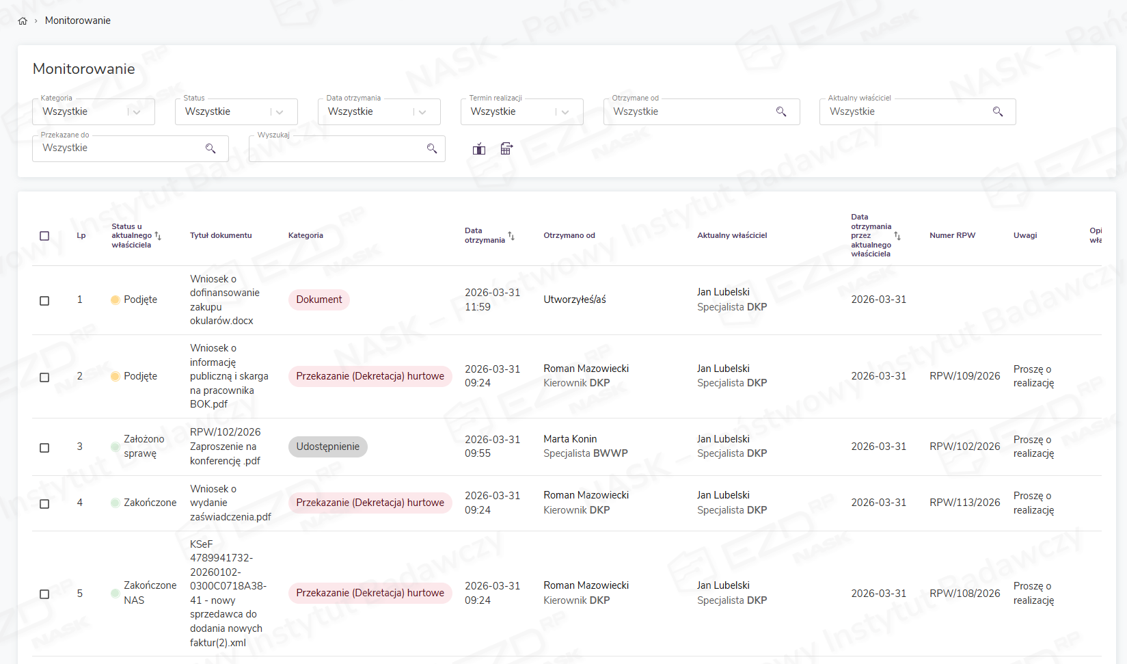
Task: Tick the checkbox for row 5
Action: tap(44, 594)
